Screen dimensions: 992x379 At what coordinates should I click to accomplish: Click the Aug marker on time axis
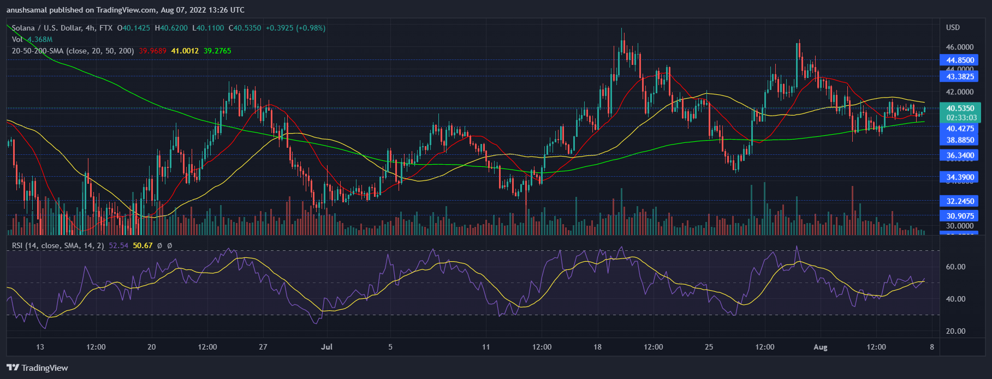click(x=820, y=347)
